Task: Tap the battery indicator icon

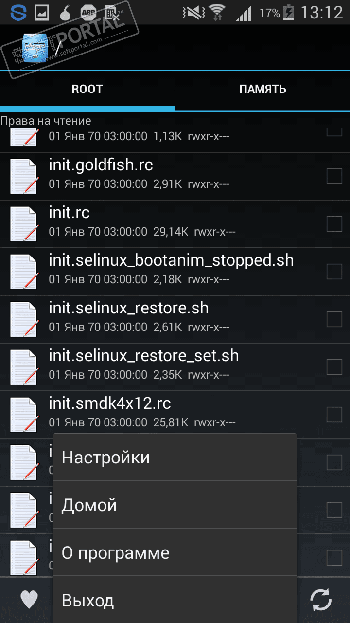Action: (x=288, y=12)
